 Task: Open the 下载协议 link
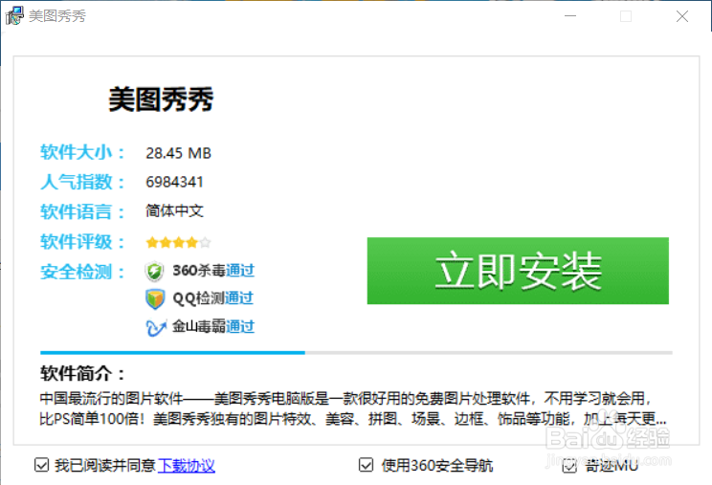tap(187, 465)
